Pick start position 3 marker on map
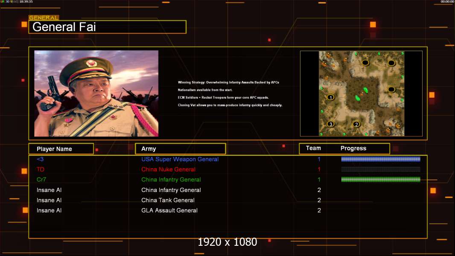This screenshot has height=256, width=455. click(330, 124)
